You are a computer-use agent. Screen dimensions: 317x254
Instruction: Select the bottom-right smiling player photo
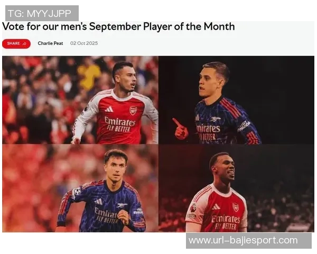[x=237, y=188]
